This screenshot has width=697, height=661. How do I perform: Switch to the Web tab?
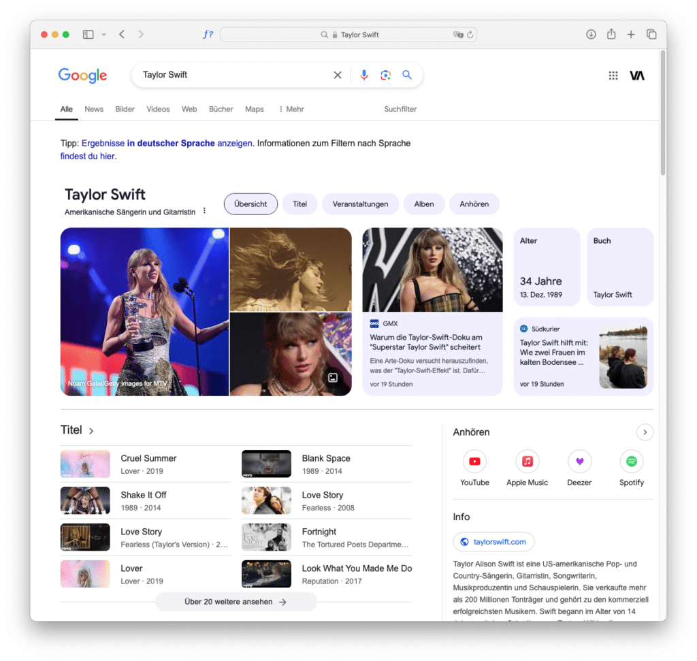coord(189,109)
